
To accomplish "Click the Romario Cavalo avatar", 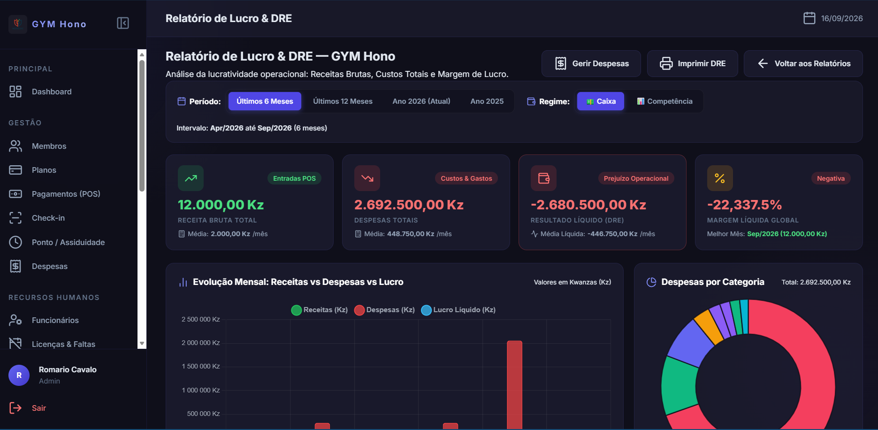I will (x=19, y=375).
